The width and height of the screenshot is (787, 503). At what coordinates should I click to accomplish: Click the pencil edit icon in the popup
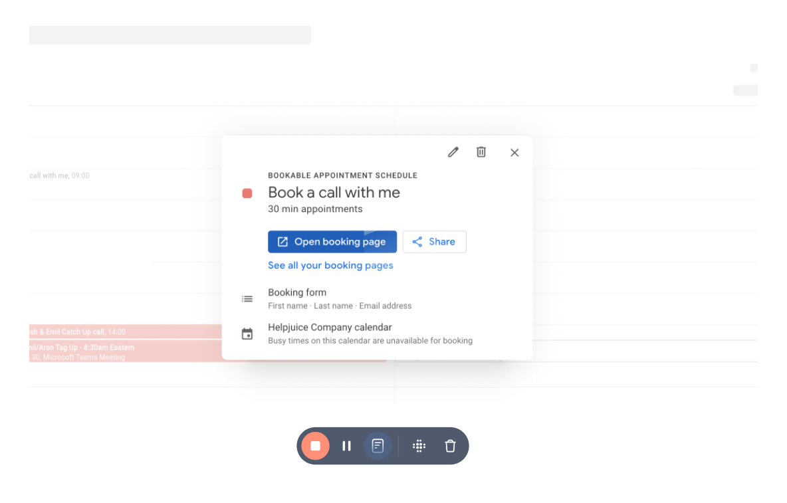pos(453,152)
